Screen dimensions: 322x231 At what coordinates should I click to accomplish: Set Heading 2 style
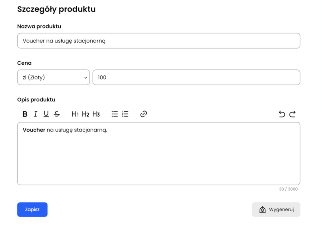(86, 114)
